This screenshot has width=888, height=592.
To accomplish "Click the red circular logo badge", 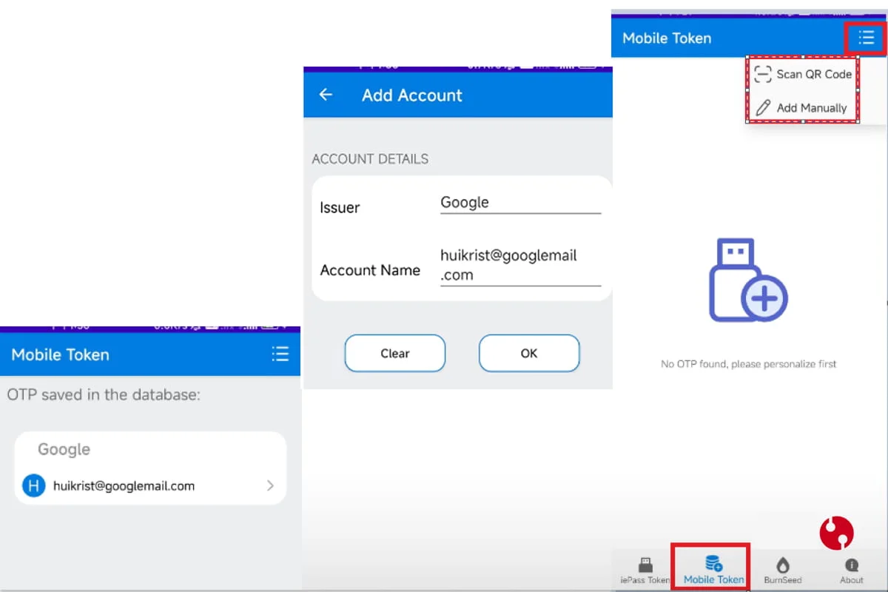I will [837, 533].
